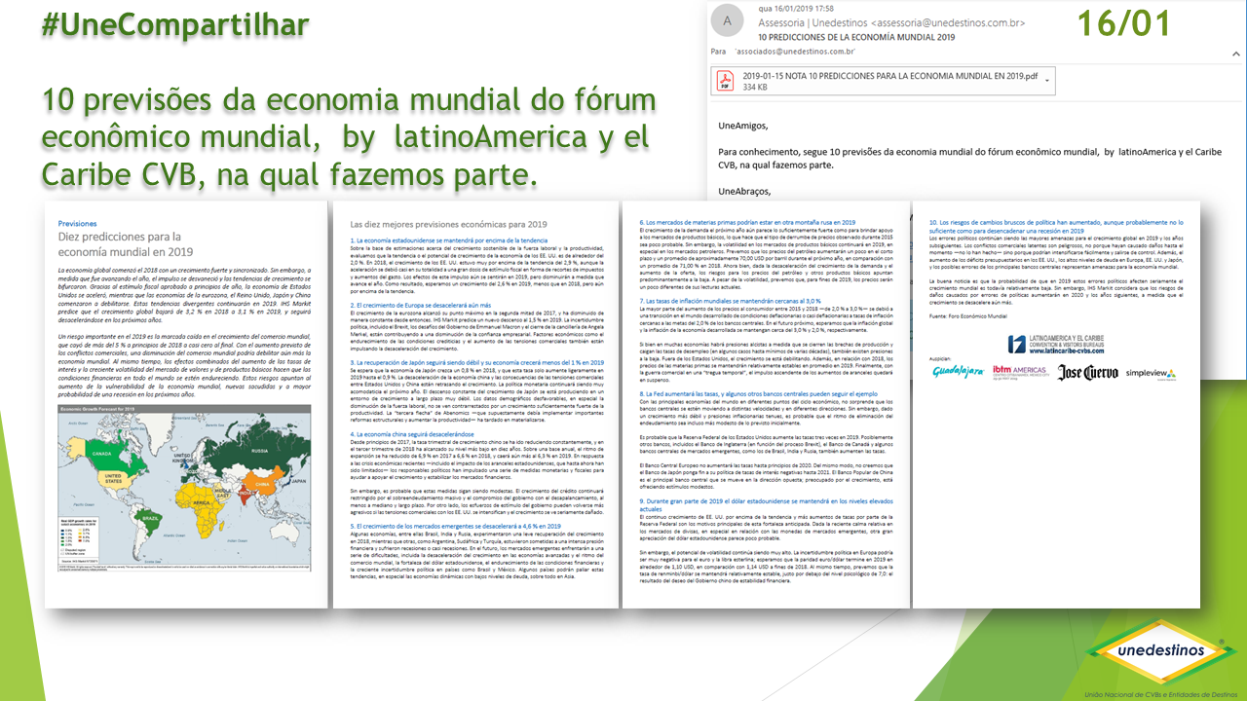Open the third document page about 'materias primas'
This screenshot has width=1247, height=701.
click(765, 404)
